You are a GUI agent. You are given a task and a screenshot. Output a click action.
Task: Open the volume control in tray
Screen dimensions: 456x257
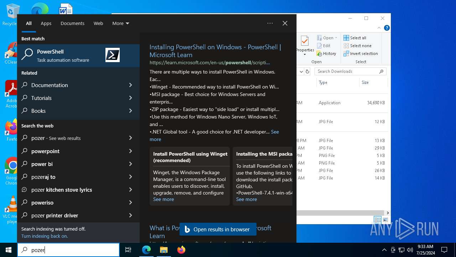click(x=410, y=250)
